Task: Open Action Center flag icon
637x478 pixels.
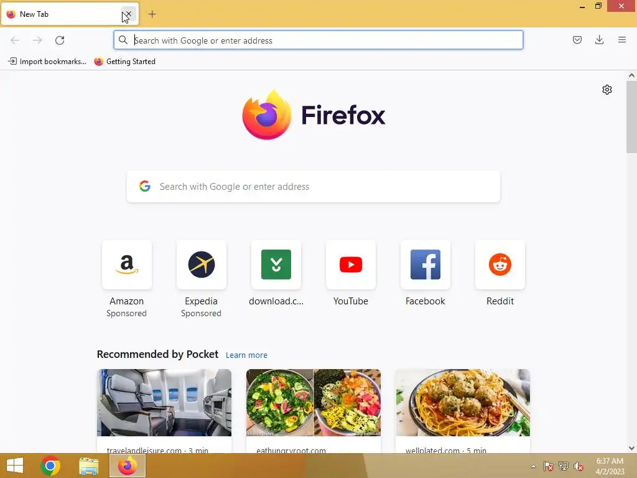Action: coord(549,466)
